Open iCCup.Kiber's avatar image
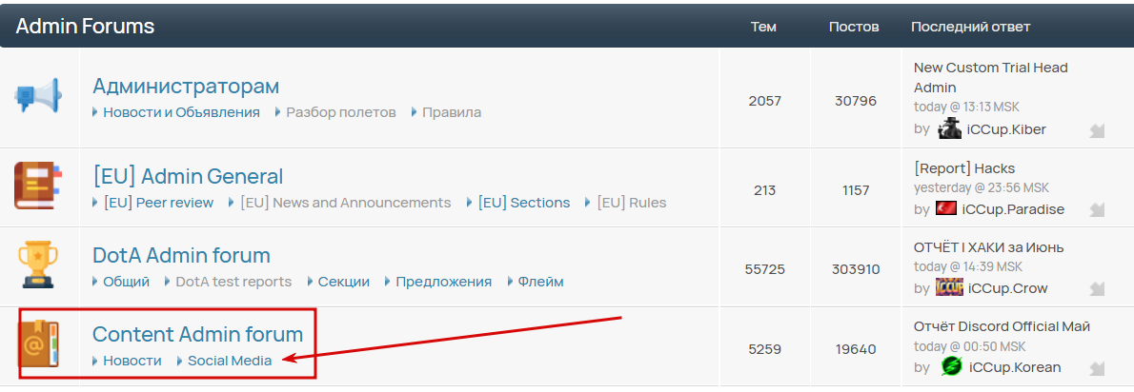The height and width of the screenshot is (392, 1134). click(949, 129)
